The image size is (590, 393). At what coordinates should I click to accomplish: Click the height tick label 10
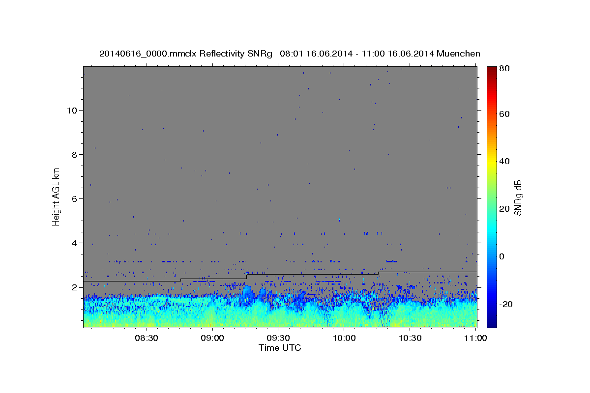[x=72, y=111]
